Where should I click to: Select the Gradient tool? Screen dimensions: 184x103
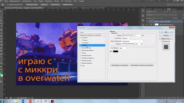pos(1,45)
